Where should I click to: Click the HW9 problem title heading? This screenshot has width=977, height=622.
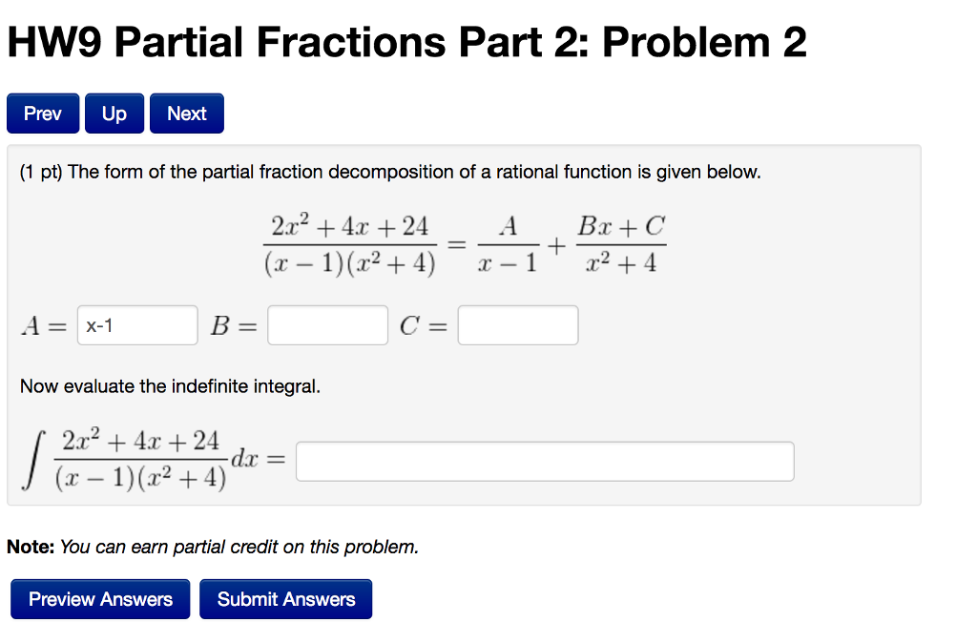pyautogui.click(x=407, y=41)
